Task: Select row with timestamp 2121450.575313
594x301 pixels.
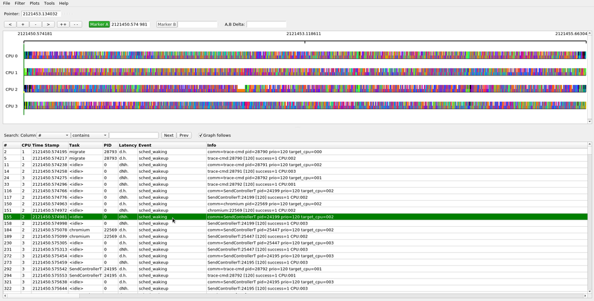Action: coord(295,249)
